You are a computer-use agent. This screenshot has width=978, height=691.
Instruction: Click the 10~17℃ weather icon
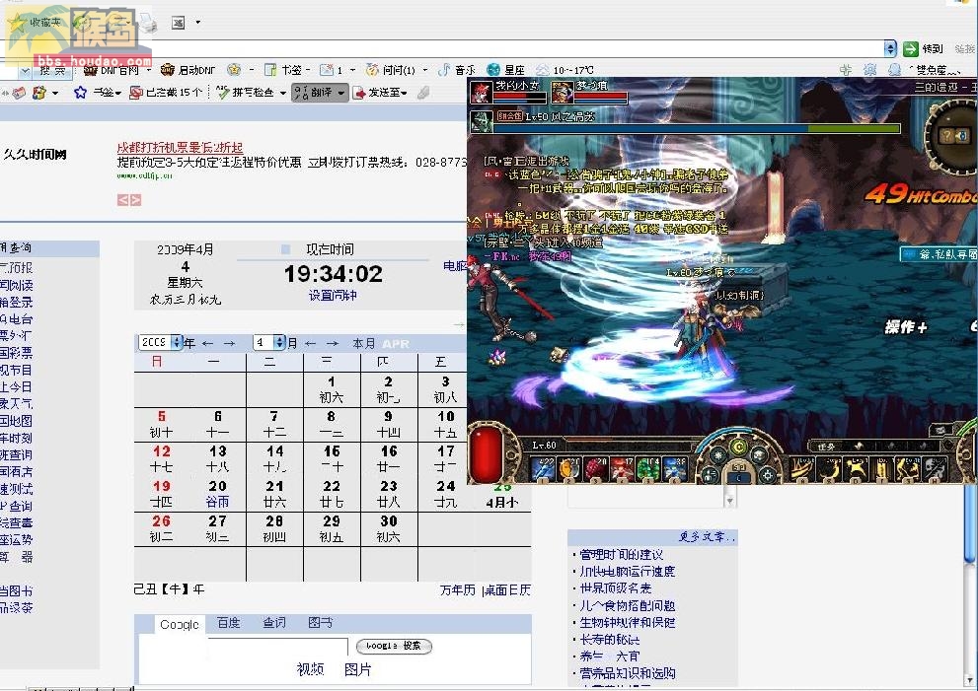[543, 70]
